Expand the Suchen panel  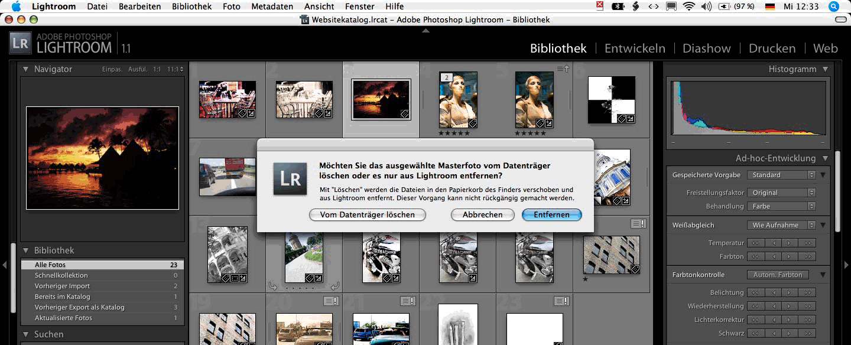[x=25, y=334]
